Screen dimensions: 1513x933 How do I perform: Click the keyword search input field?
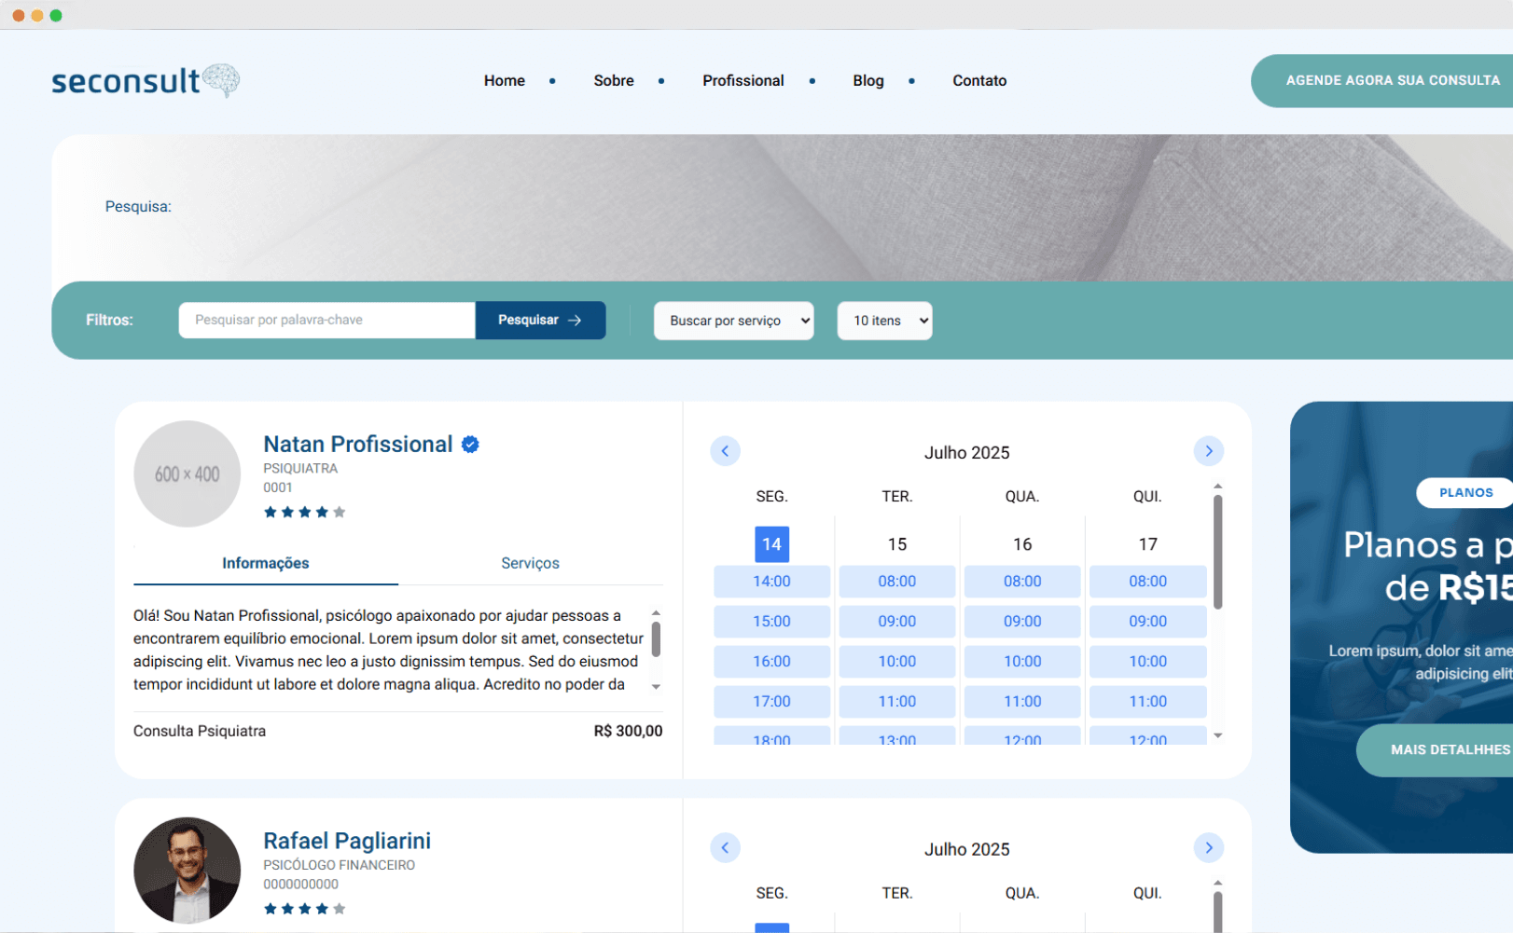[326, 321]
